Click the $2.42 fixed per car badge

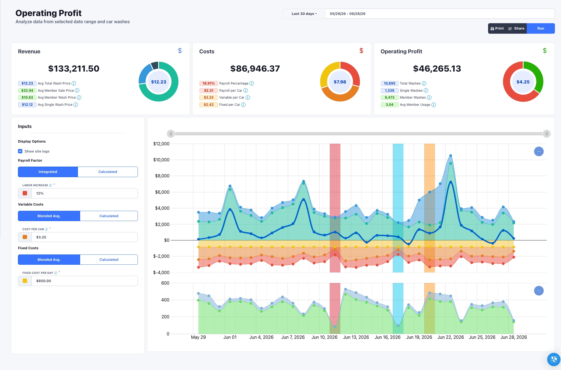(x=209, y=105)
